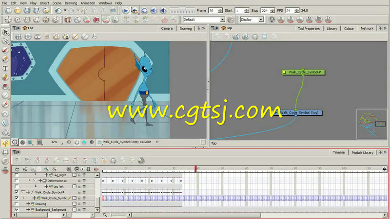Image resolution: width=390 pixels, height=219 pixels.
Task: Open the Windows menu
Action: coord(105,3)
